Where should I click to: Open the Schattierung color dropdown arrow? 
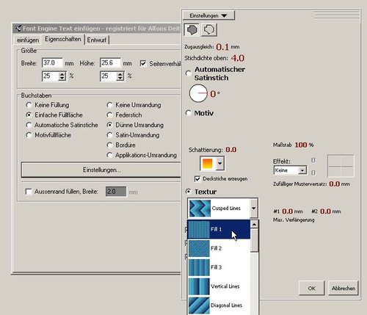tap(220, 163)
